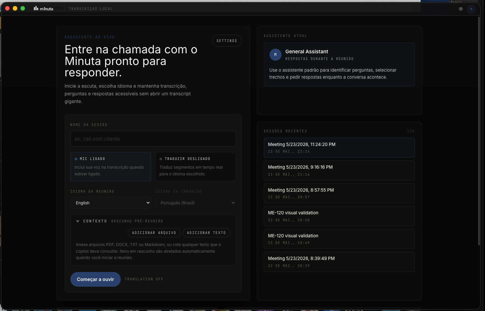Toggle the Mic Ligado card
The width and height of the screenshot is (485, 311).
(x=111, y=167)
